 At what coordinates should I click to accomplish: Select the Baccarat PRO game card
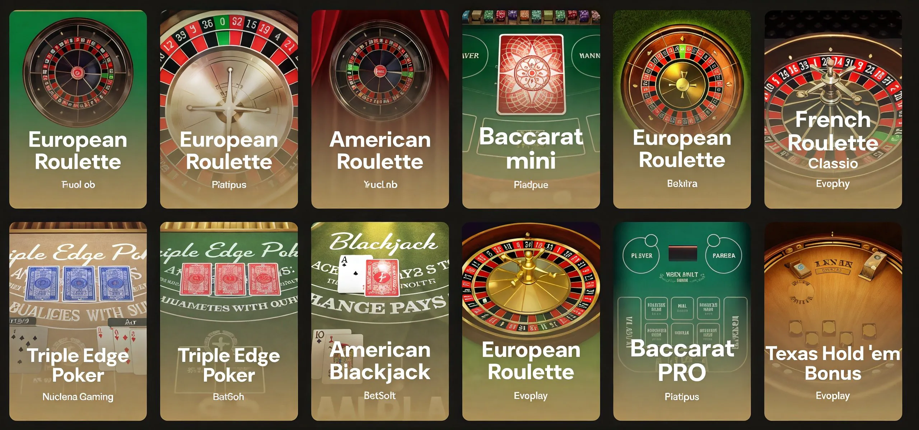click(x=682, y=321)
